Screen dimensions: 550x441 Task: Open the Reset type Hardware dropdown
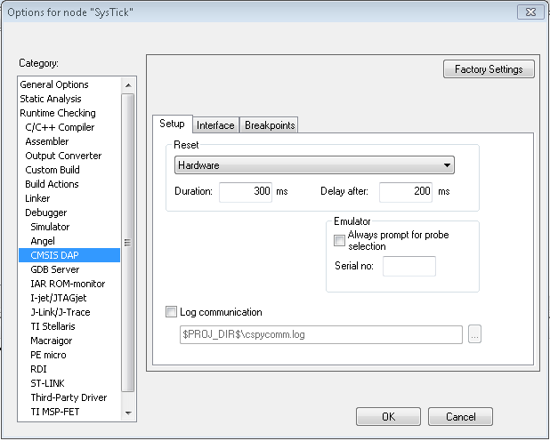pos(314,165)
